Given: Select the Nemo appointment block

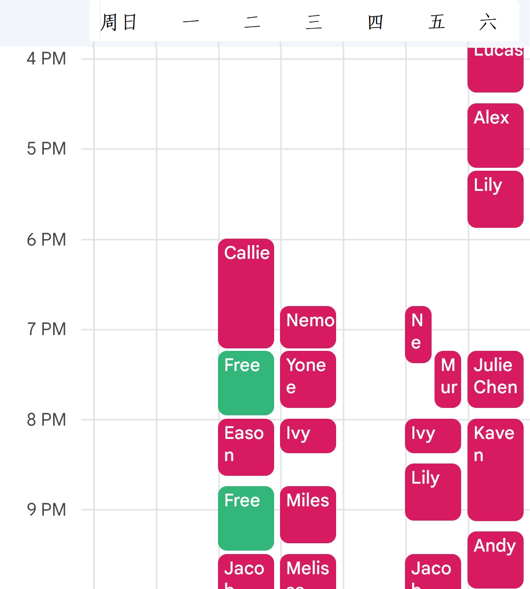Looking at the screenshot, I should coord(308,327).
